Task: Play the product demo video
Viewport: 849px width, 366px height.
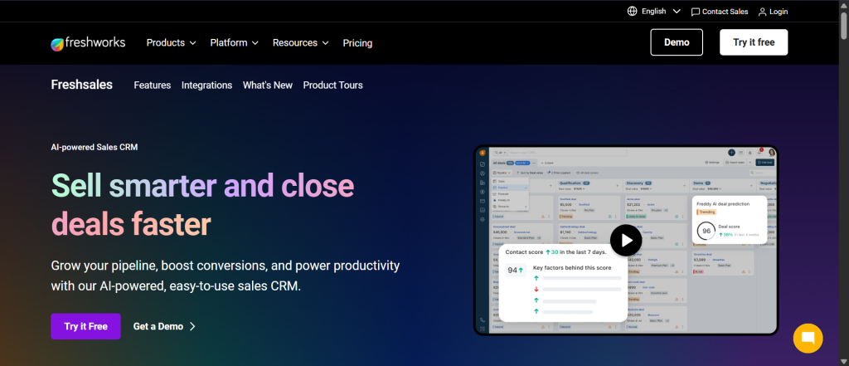Action: (x=626, y=241)
